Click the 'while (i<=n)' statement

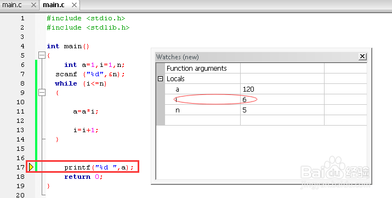[x=81, y=83]
